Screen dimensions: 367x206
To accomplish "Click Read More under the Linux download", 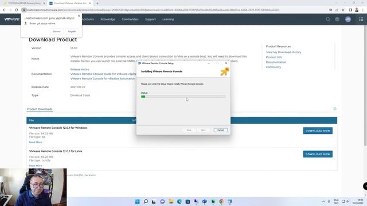I will (x=36, y=165).
